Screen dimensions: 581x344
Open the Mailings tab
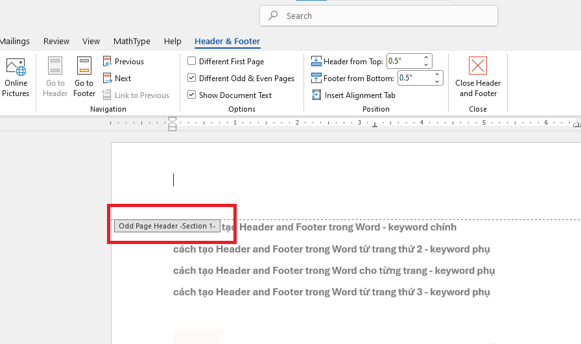15,41
